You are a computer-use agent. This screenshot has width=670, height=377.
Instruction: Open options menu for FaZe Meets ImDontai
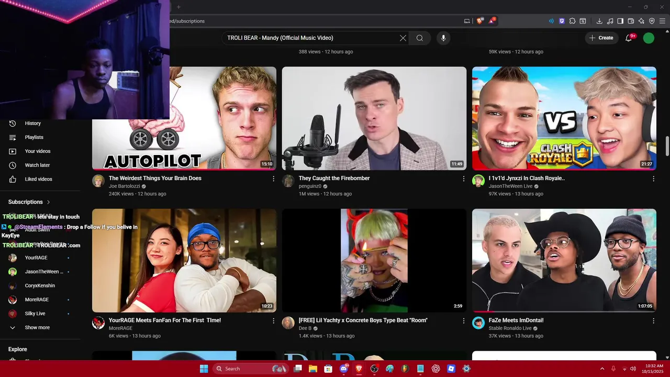[x=653, y=320]
